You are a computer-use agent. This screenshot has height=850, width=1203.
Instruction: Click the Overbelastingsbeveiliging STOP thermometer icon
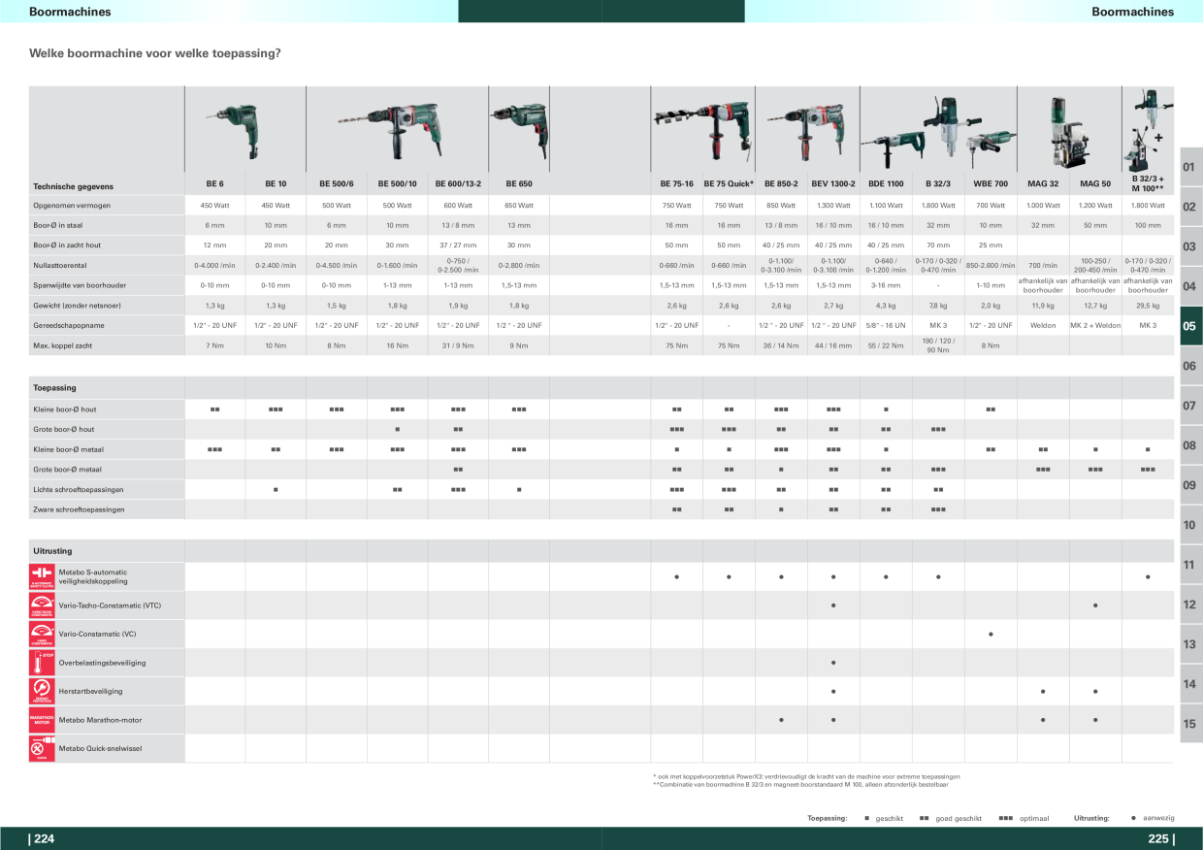(x=42, y=663)
